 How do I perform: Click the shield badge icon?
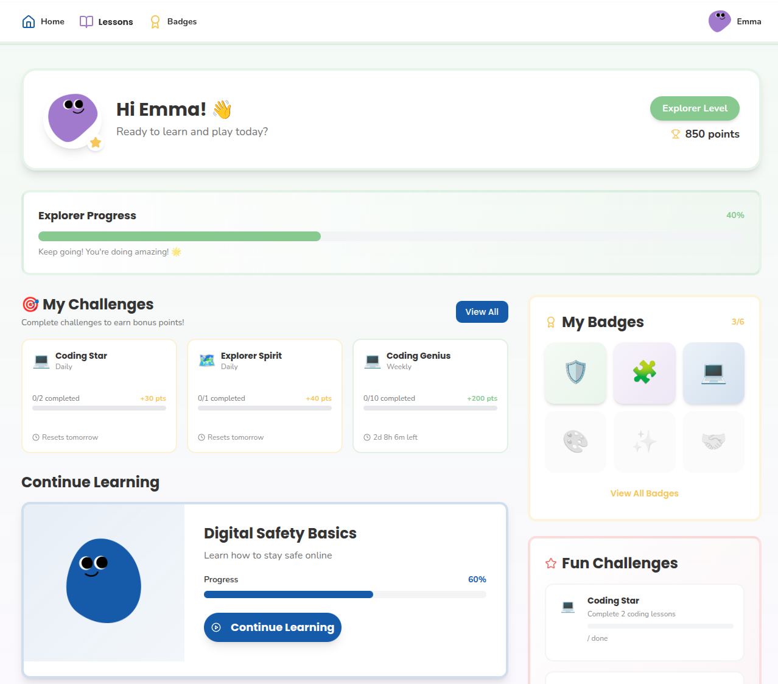tap(575, 373)
